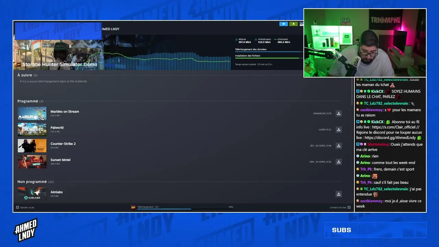Click cestbienmoy username in the bottom chat message
This screenshot has width=439, height=247.
[x=371, y=201]
